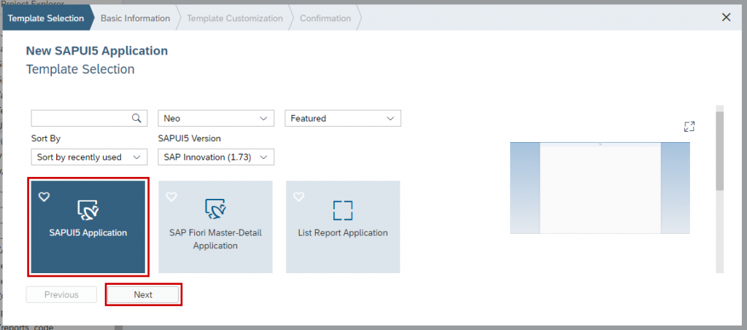The width and height of the screenshot is (747, 330).
Task: Go to the Template Selection step
Action: coord(46,18)
